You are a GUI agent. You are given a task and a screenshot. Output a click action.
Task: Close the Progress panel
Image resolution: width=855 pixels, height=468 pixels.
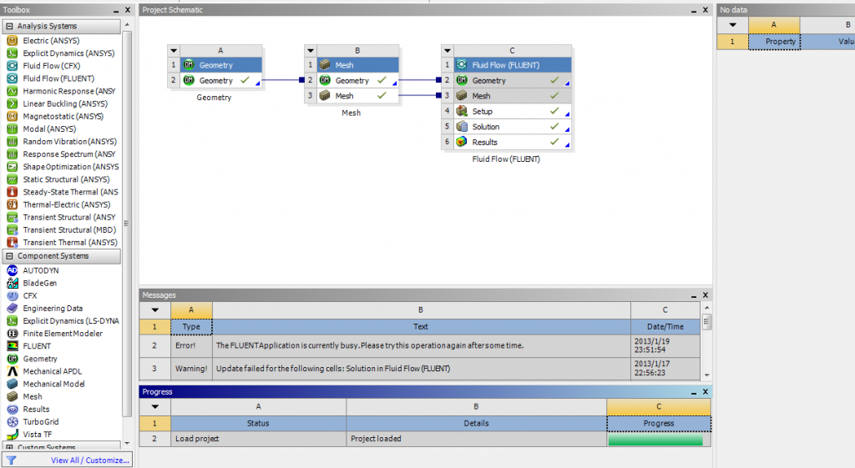[x=705, y=392]
